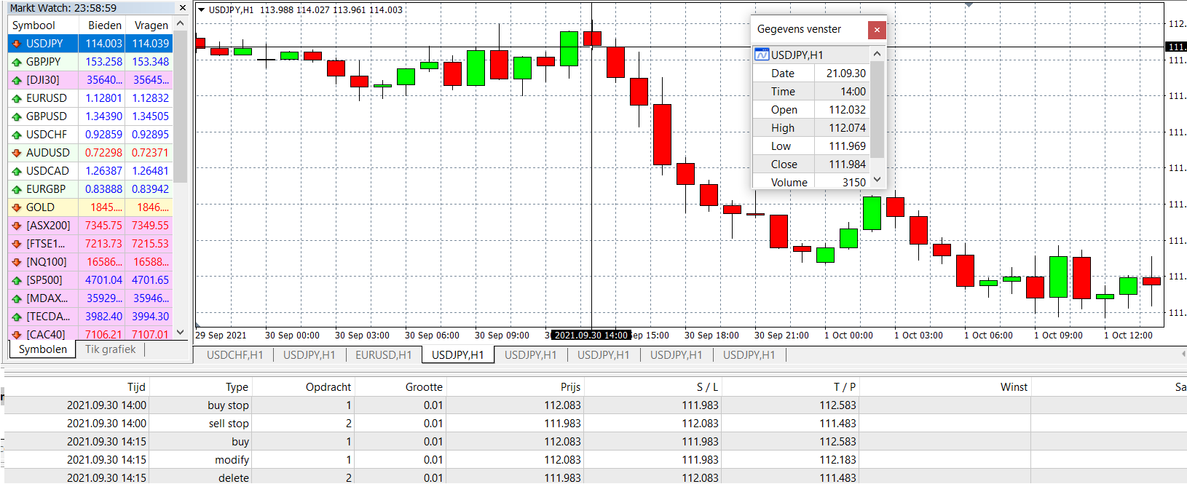The image size is (1187, 484).
Task: Select the delete row at 14:15
Action: click(x=596, y=477)
